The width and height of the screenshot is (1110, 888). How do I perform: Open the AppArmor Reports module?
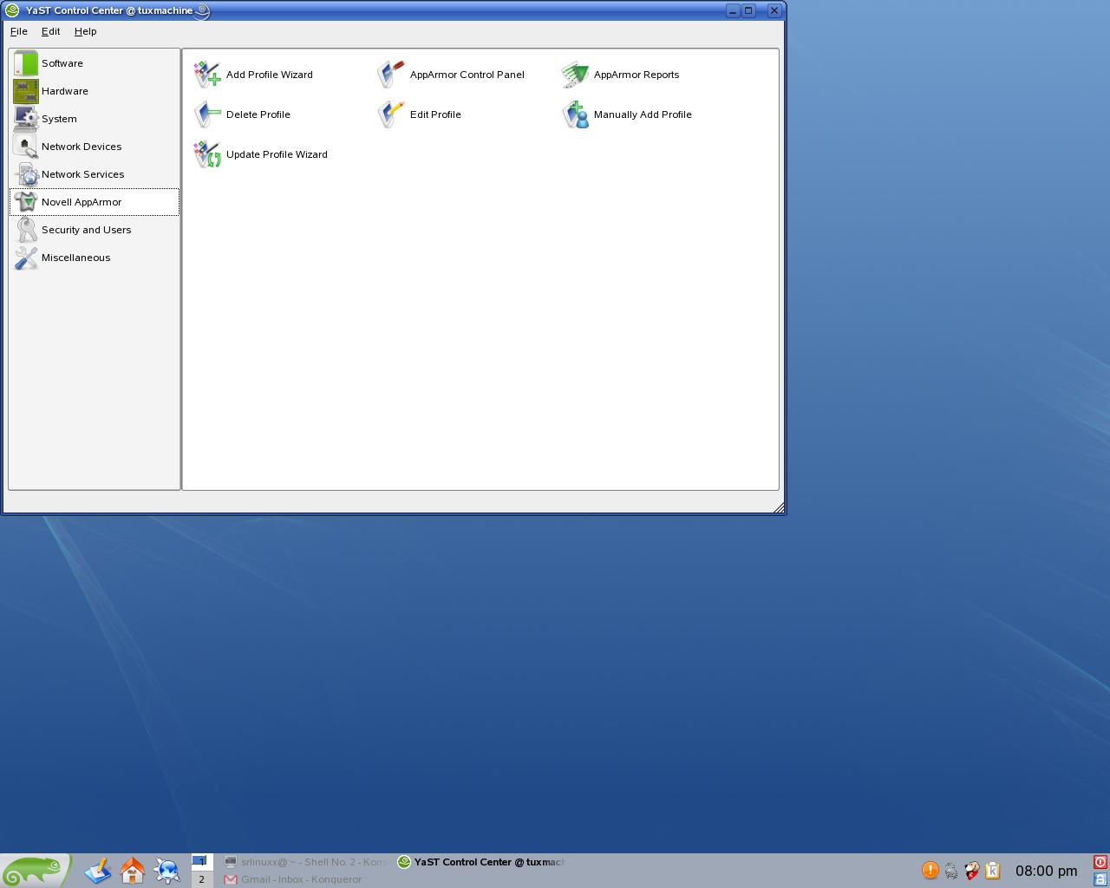pyautogui.click(x=620, y=75)
